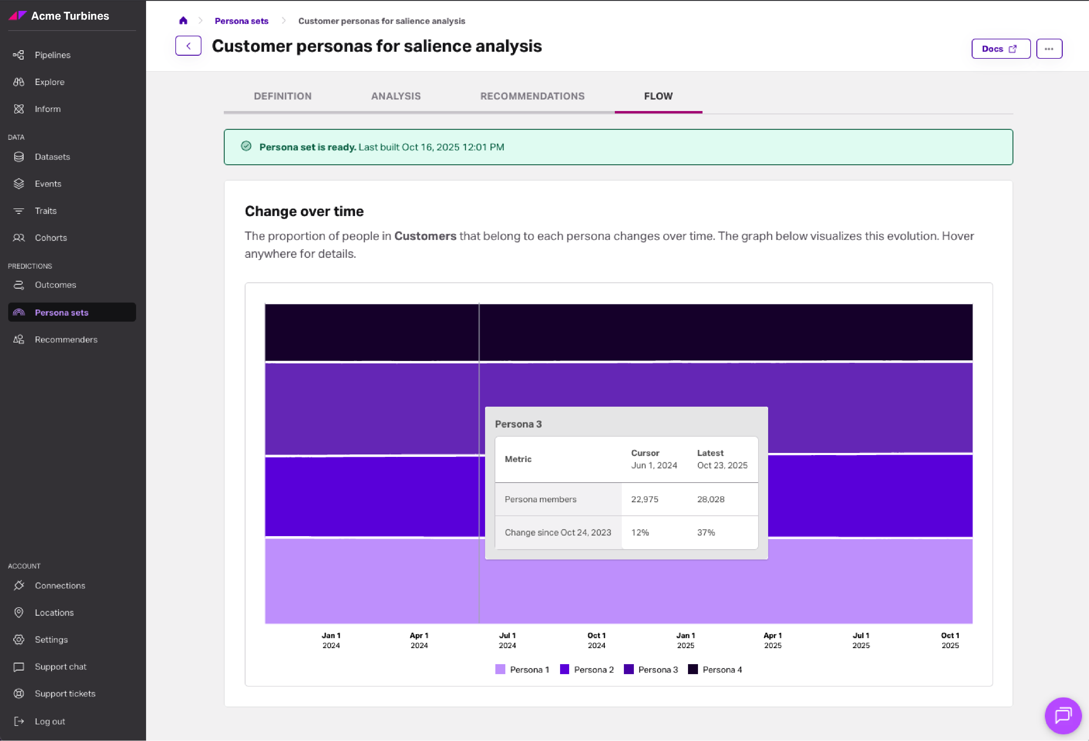The height and width of the screenshot is (741, 1089).
Task: Open Recommenders in the sidebar
Action: 66,339
